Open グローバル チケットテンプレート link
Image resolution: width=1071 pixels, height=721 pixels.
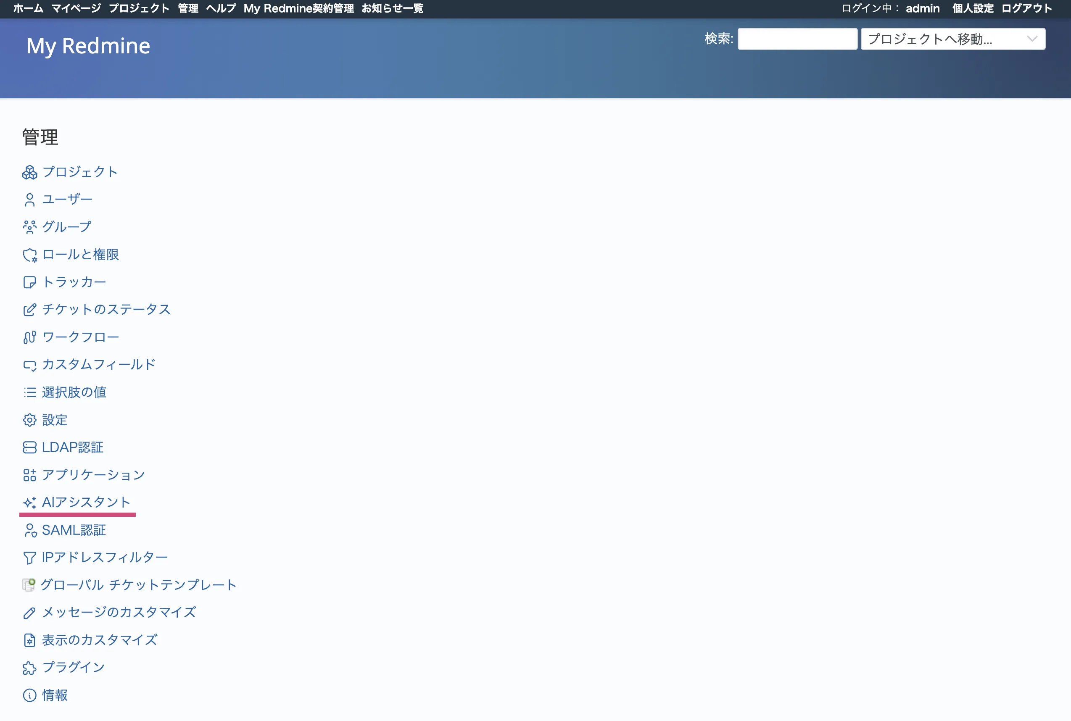(138, 585)
